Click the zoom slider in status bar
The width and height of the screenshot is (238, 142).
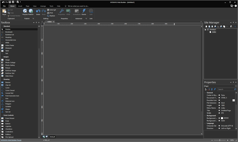point(220,140)
